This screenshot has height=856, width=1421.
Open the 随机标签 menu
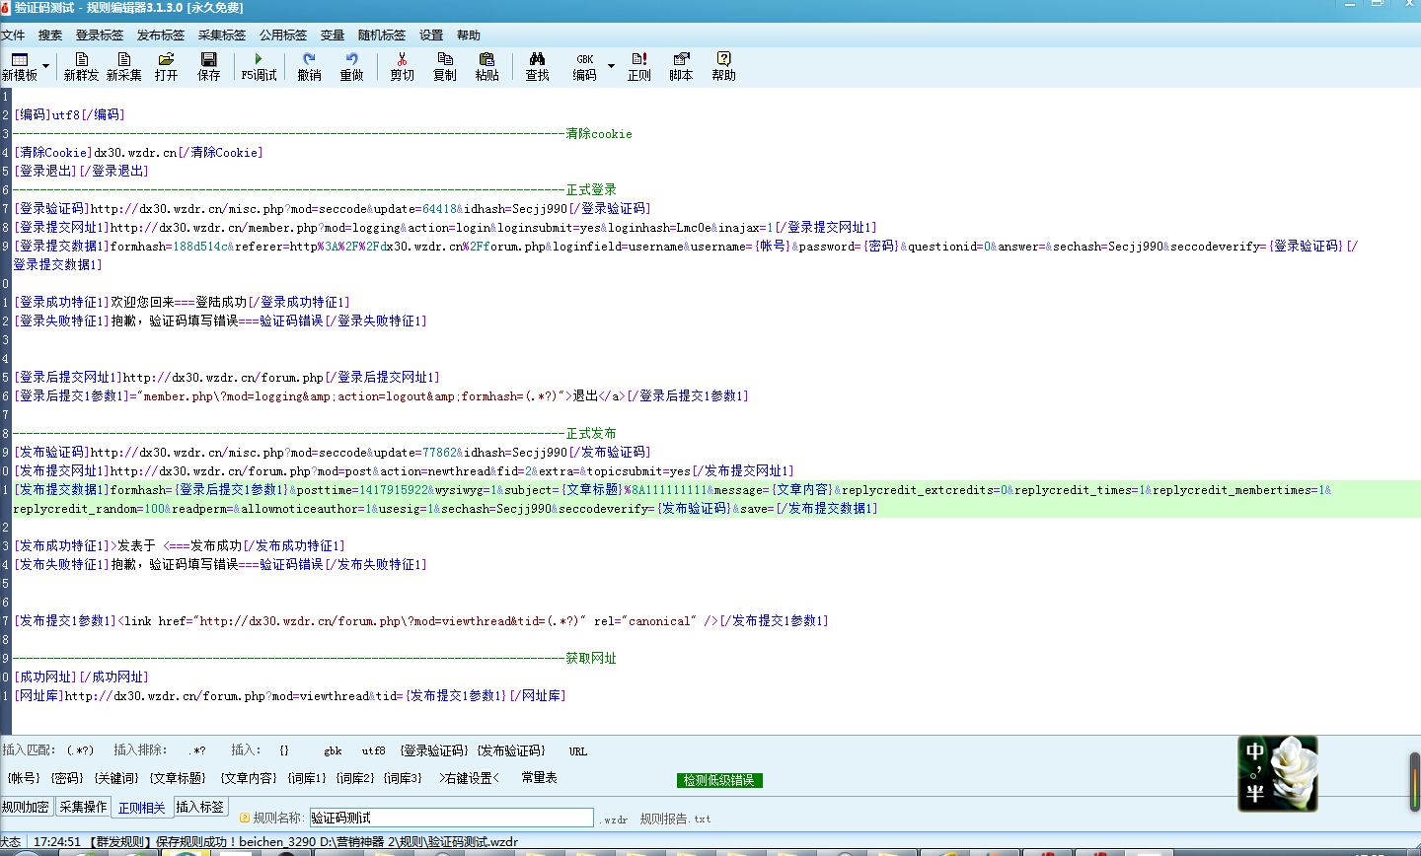pos(381,36)
